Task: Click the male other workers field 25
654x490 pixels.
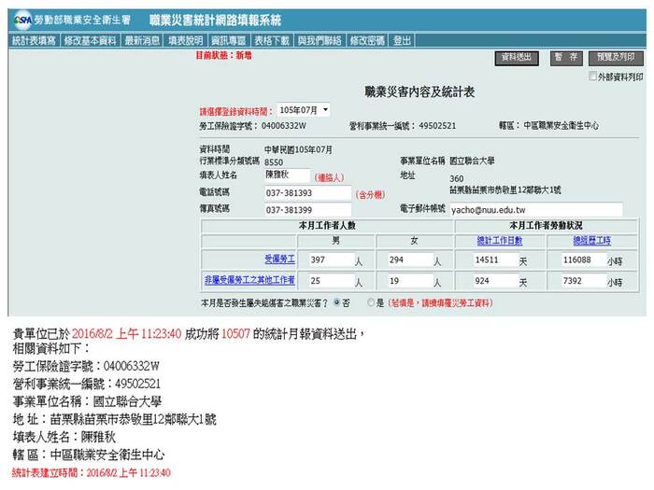Action: [332, 281]
